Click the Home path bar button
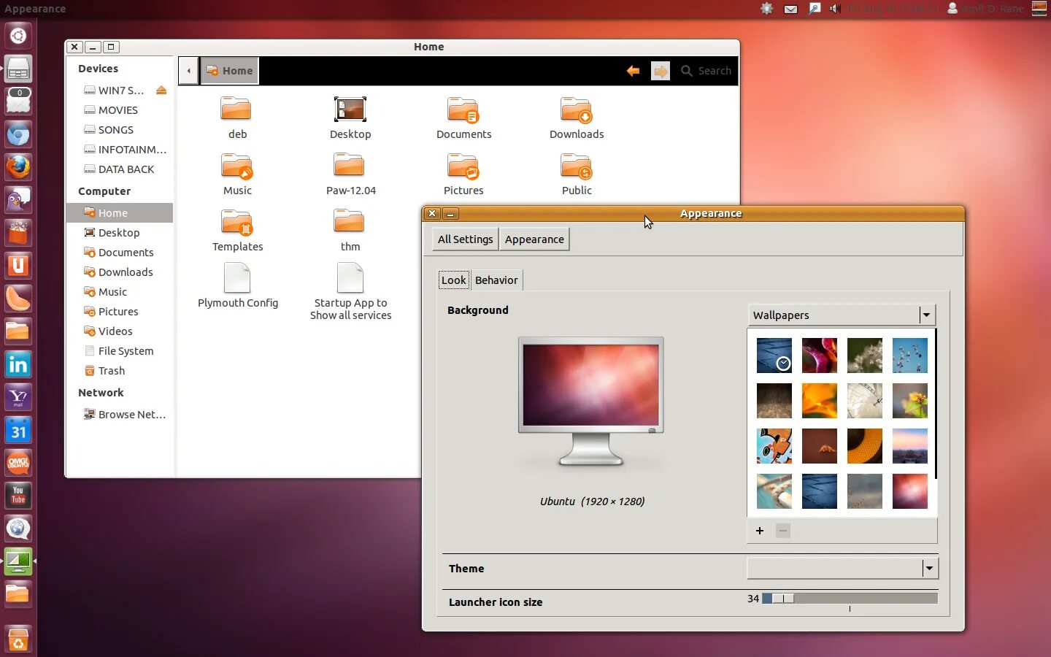 [229, 71]
